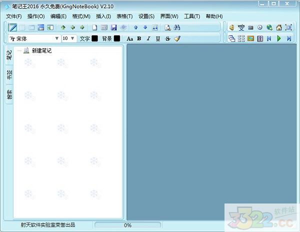Image resolution: width=300 pixels, height=232 pixels.
Task: Click the fullscreen frame icon
Action: click(x=288, y=27)
